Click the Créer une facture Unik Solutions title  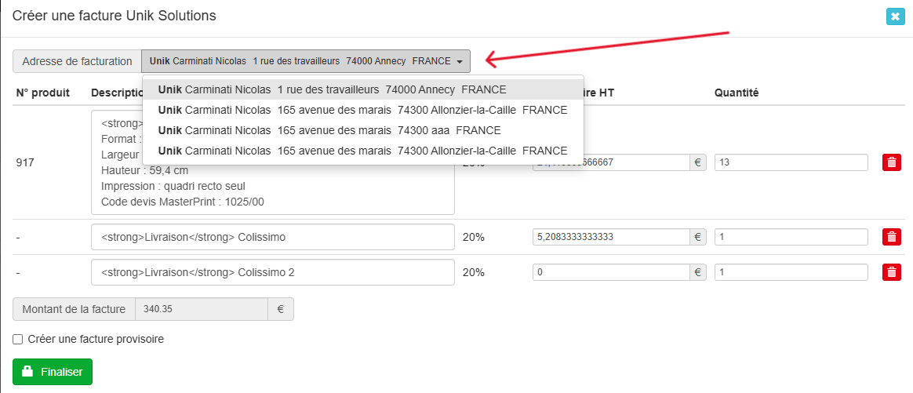pos(115,16)
